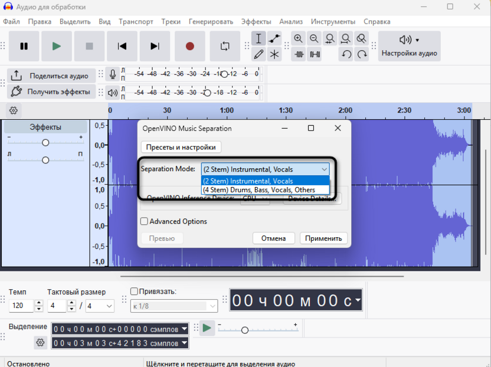The height and width of the screenshot is (367, 491).
Task: Open the Справка menu
Action: (377, 22)
